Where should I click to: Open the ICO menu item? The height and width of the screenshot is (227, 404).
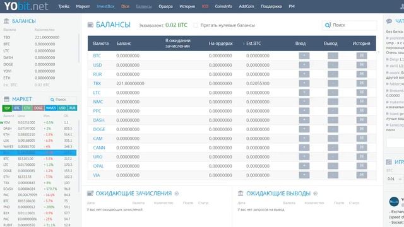pyautogui.click(x=205, y=6)
